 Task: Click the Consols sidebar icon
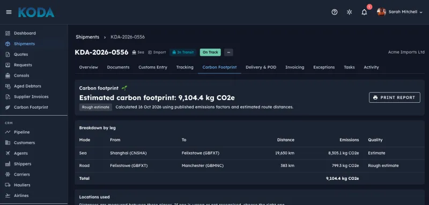pyautogui.click(x=8, y=75)
